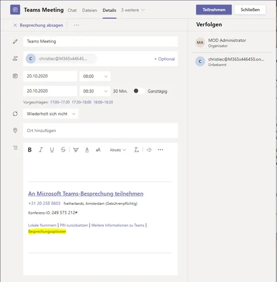
Task: Decrease the paragraph indent
Action: pos(149,150)
